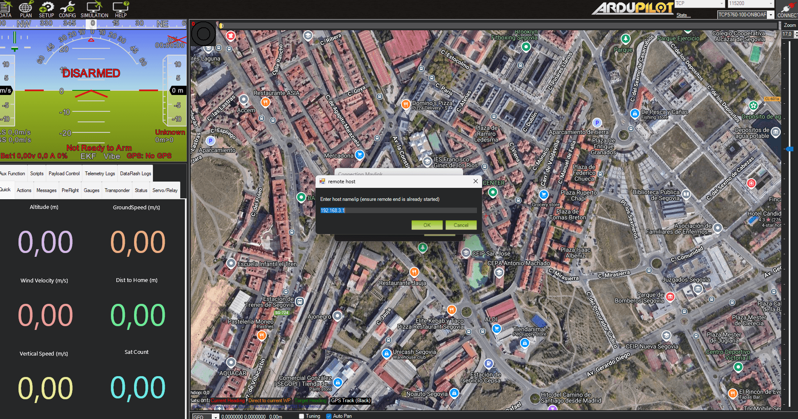
Task: Open the DataFlash Logs tab
Action: pyautogui.click(x=135, y=174)
